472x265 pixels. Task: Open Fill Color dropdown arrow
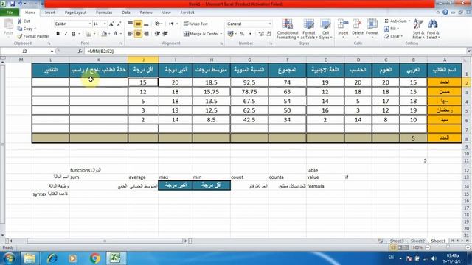click(x=109, y=34)
